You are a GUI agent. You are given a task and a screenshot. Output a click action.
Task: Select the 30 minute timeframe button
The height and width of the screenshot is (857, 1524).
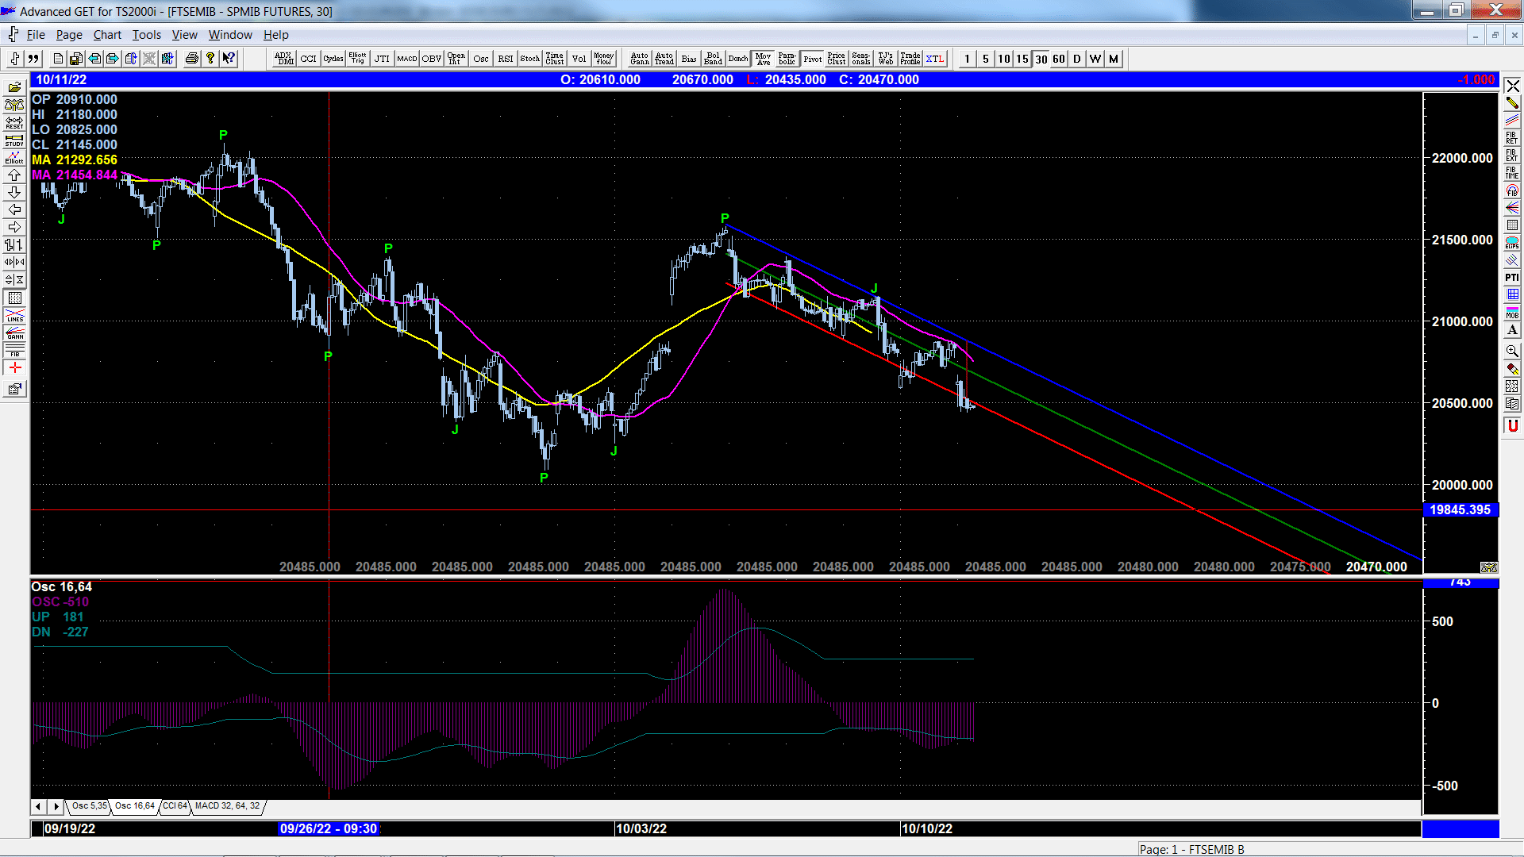[1041, 59]
